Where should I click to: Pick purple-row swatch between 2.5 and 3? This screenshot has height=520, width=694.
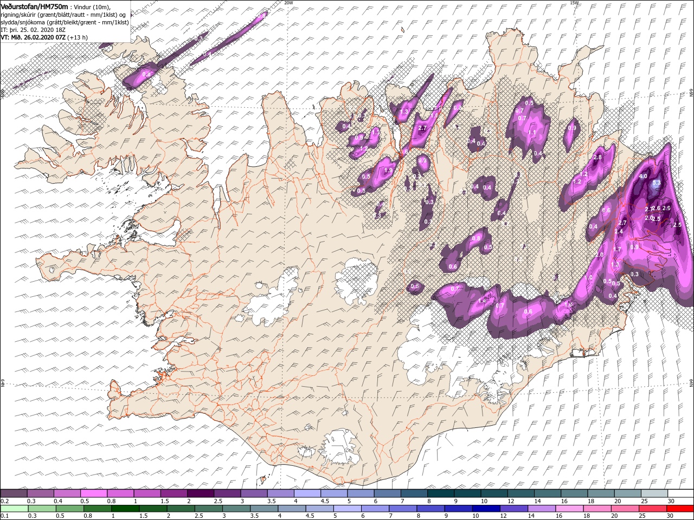pos(227,493)
